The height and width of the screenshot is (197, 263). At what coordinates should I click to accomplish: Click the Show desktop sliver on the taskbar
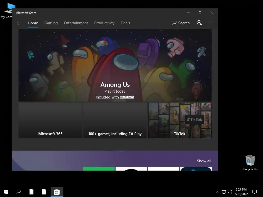point(262,192)
